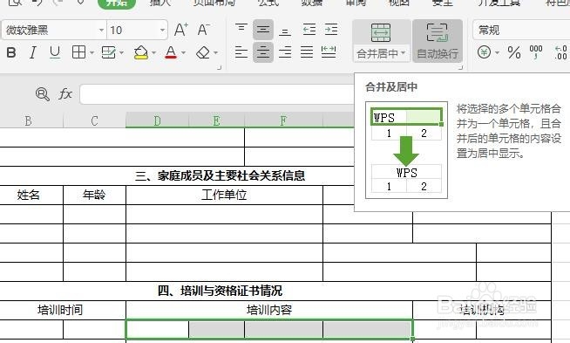This screenshot has width=570, height=343.
Task: Expand the currency dropdown arrow
Action: click(x=497, y=53)
